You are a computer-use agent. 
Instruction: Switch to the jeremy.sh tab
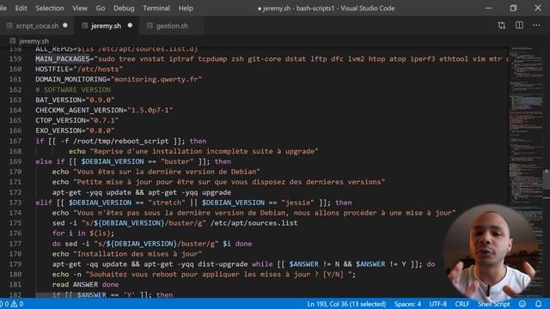click(107, 26)
